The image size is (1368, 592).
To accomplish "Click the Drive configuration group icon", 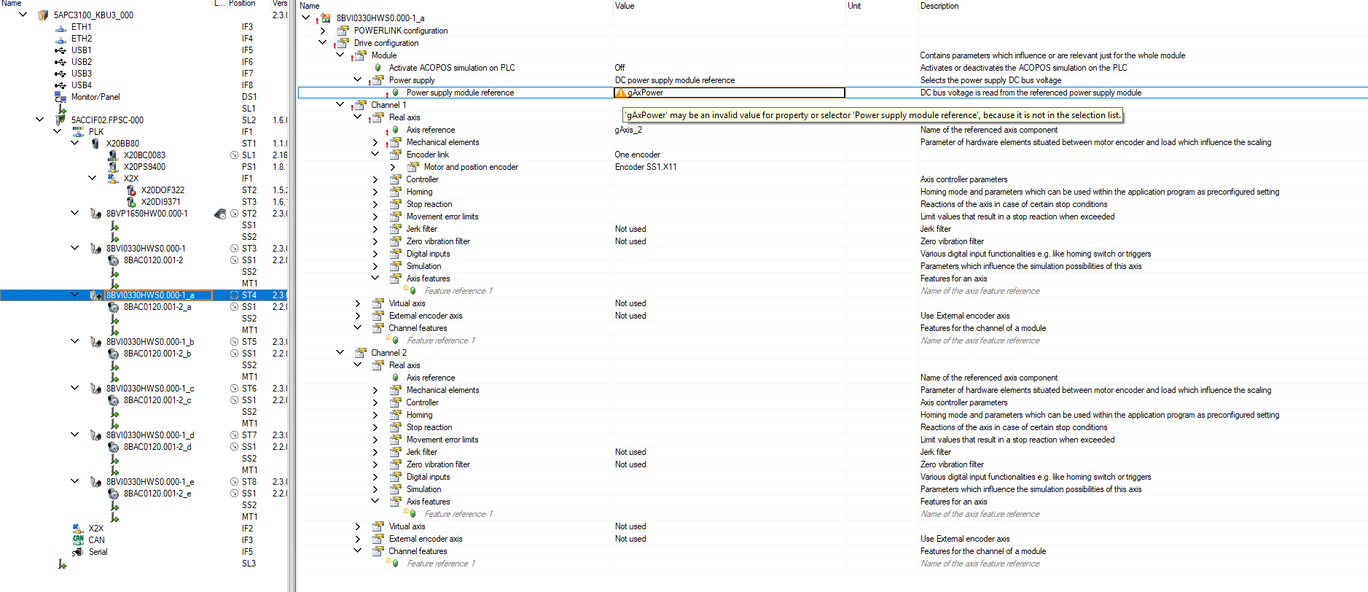I will [342, 43].
